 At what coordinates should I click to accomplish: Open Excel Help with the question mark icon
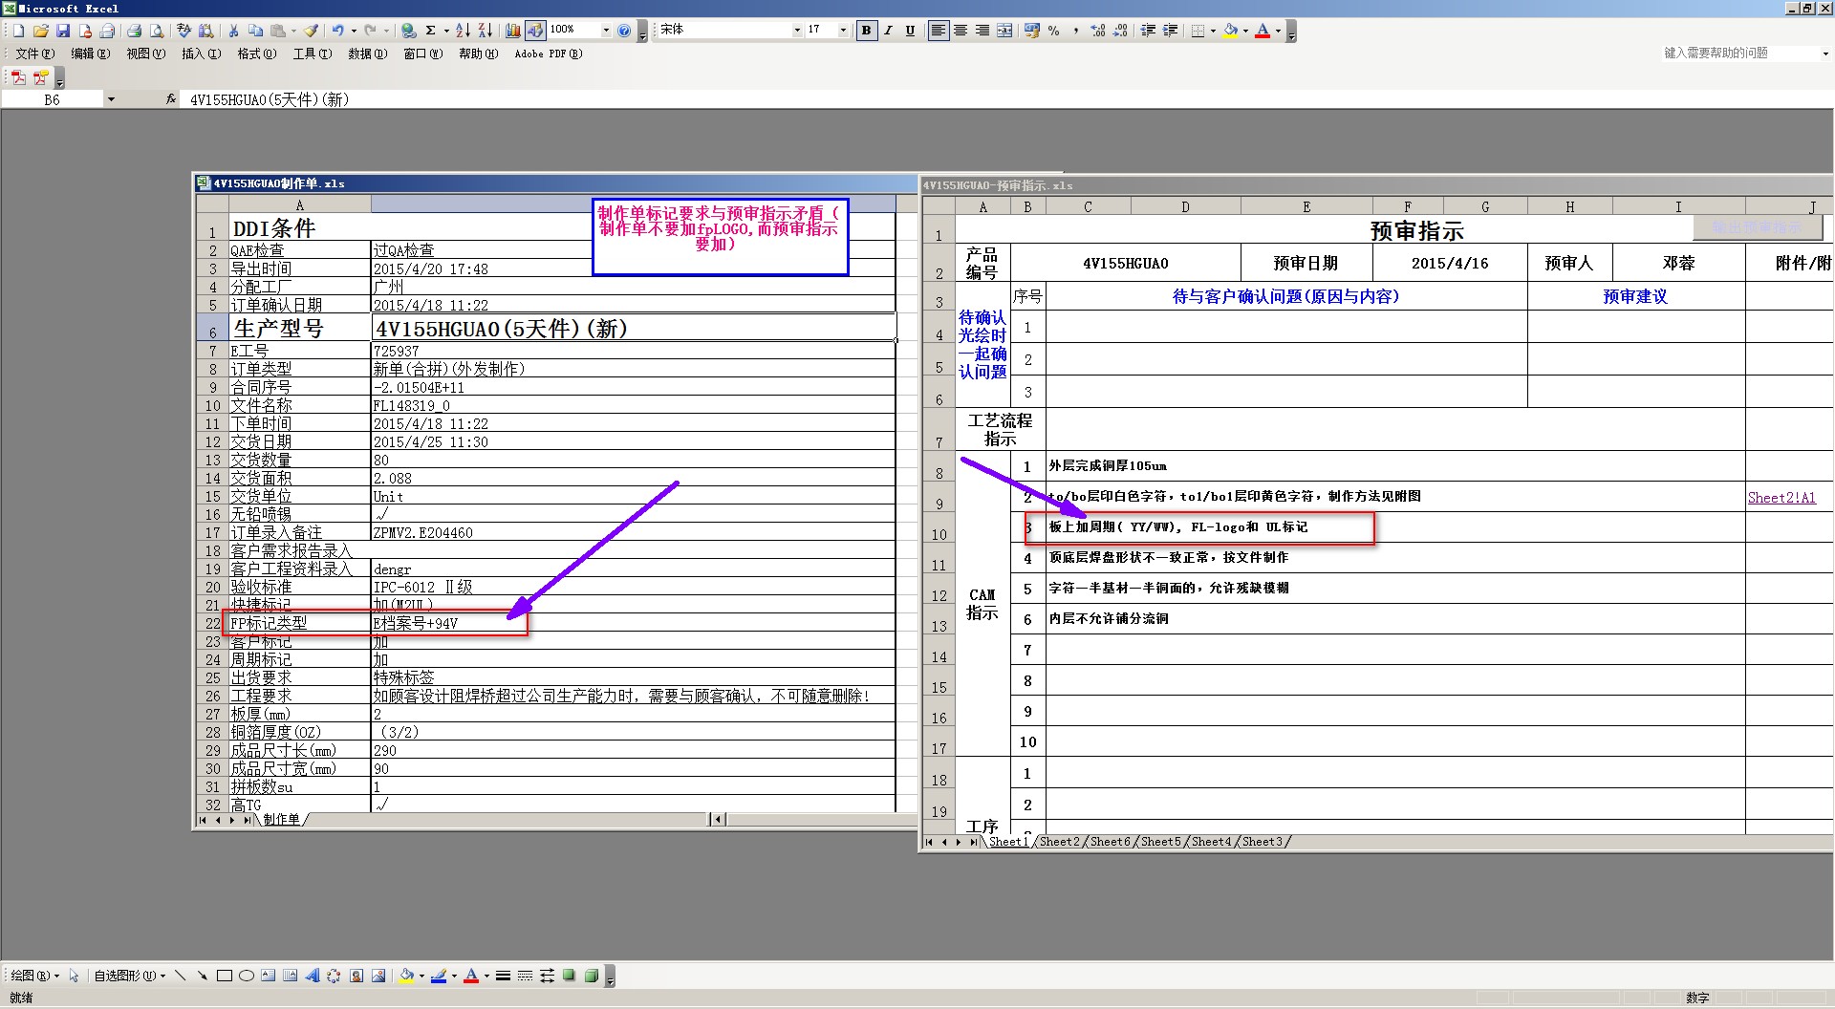pyautogui.click(x=624, y=31)
